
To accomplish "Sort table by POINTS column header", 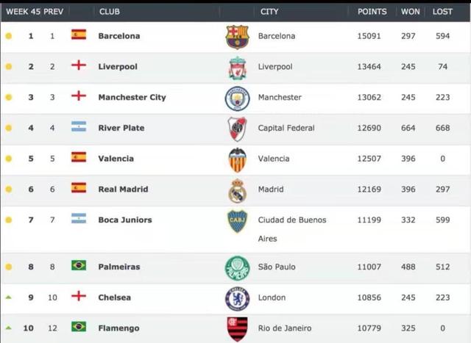I will [x=372, y=12].
